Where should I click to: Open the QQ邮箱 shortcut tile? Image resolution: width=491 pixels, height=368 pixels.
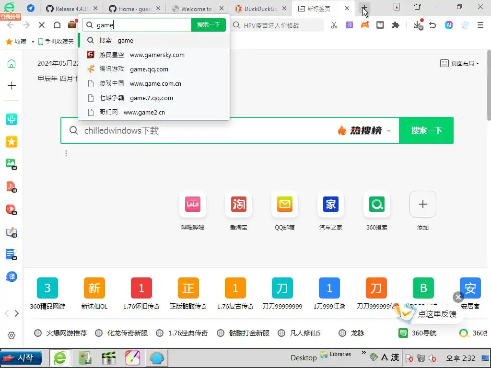(285, 204)
